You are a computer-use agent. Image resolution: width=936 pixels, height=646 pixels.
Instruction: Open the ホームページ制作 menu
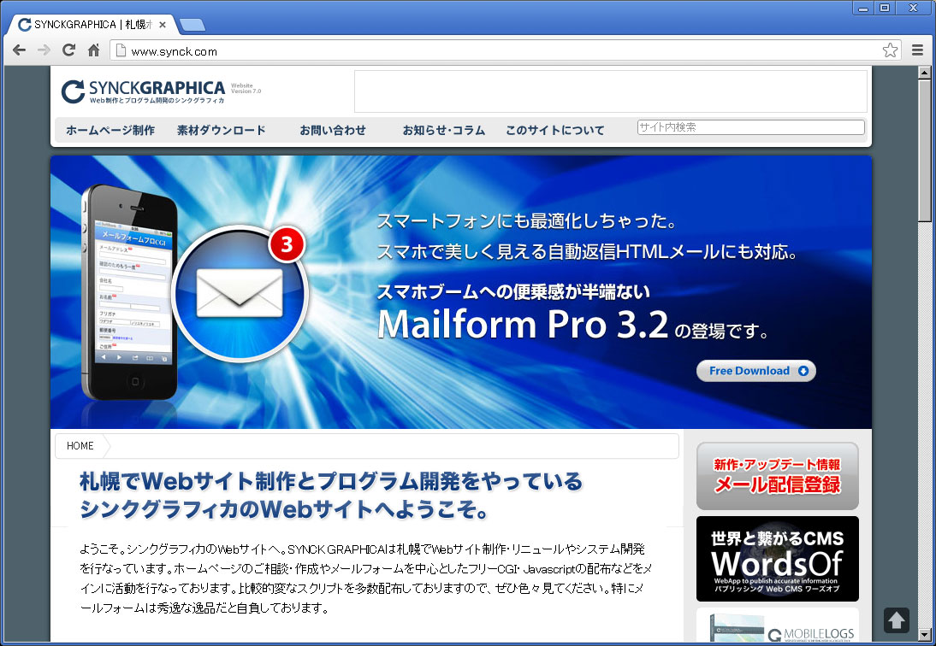[110, 130]
